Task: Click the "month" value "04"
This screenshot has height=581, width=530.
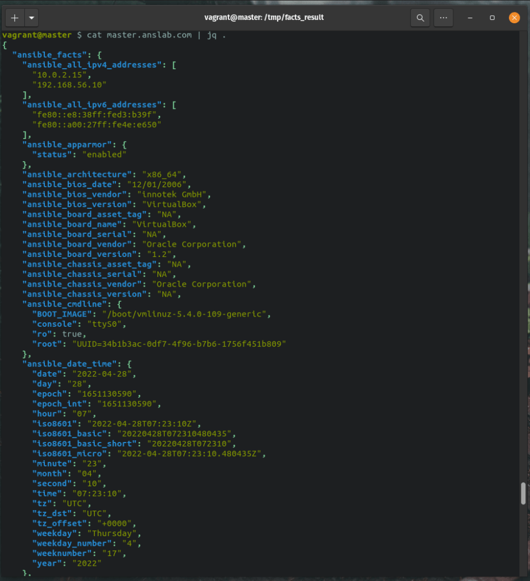Action: (x=87, y=474)
